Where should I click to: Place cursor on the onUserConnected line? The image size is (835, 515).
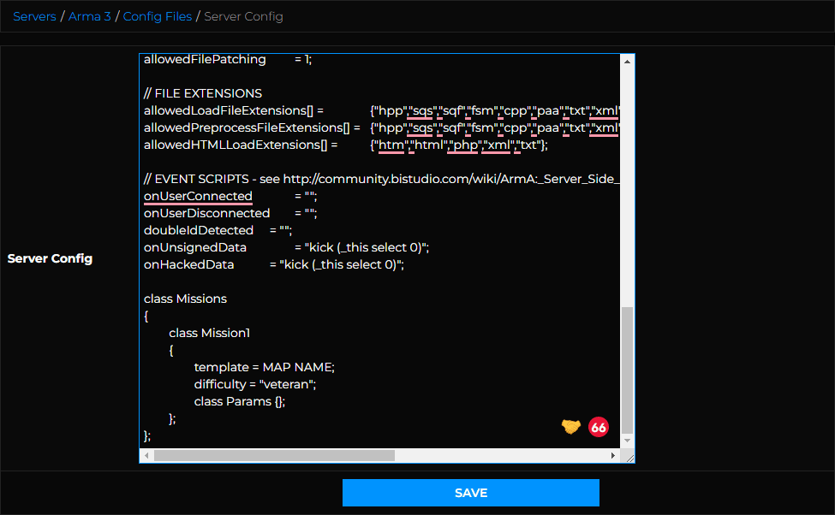pyautogui.click(x=198, y=195)
